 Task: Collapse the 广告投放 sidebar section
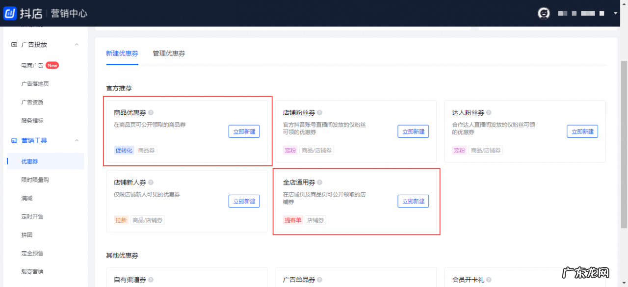coord(77,44)
